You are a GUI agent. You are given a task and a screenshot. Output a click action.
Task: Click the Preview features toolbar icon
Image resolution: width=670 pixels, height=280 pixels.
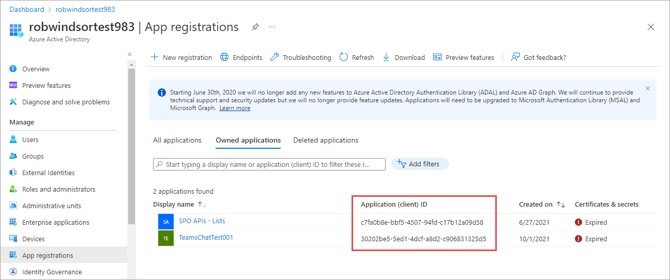[x=437, y=57]
